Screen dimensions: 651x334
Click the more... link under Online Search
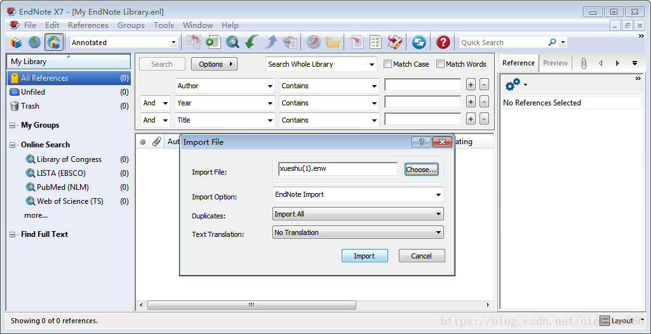36,216
